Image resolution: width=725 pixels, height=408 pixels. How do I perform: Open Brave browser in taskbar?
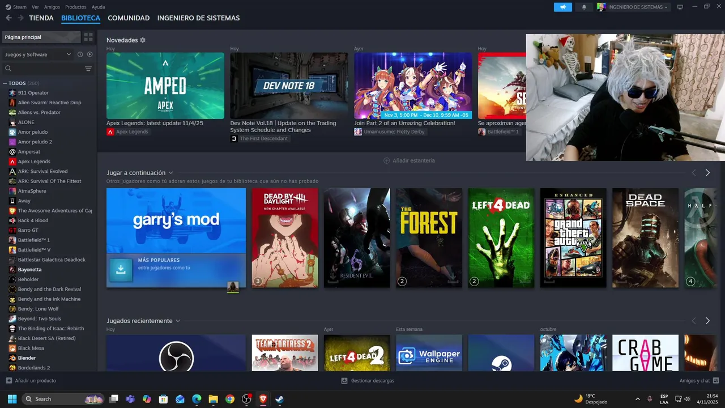click(x=263, y=399)
